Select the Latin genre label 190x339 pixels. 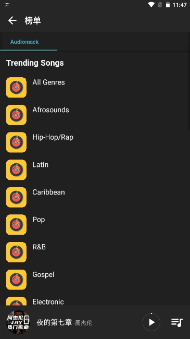[x=41, y=165]
